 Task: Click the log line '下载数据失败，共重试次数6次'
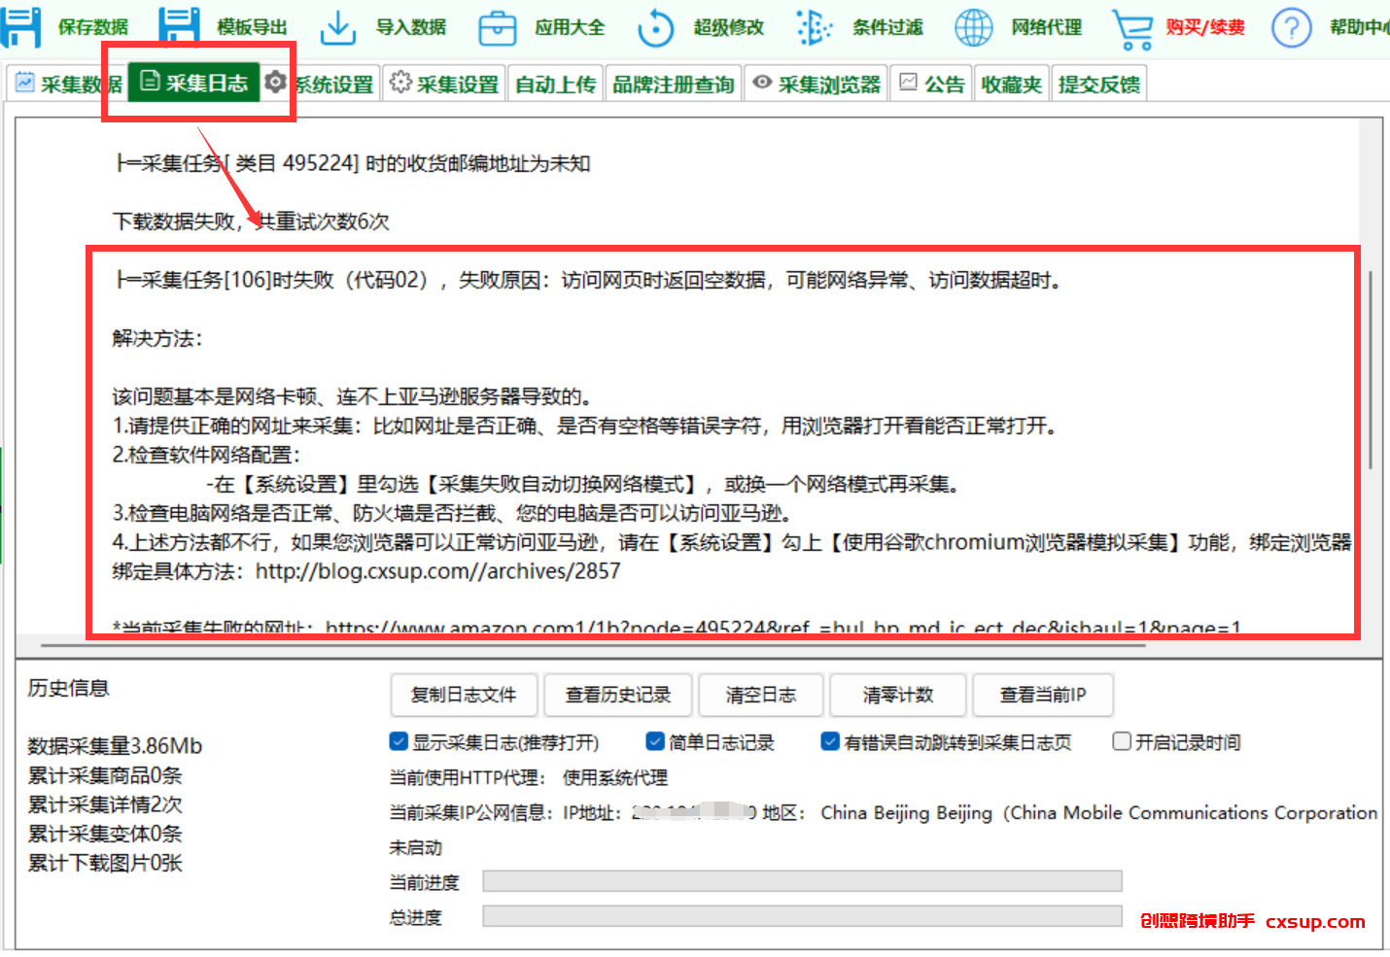(x=251, y=222)
